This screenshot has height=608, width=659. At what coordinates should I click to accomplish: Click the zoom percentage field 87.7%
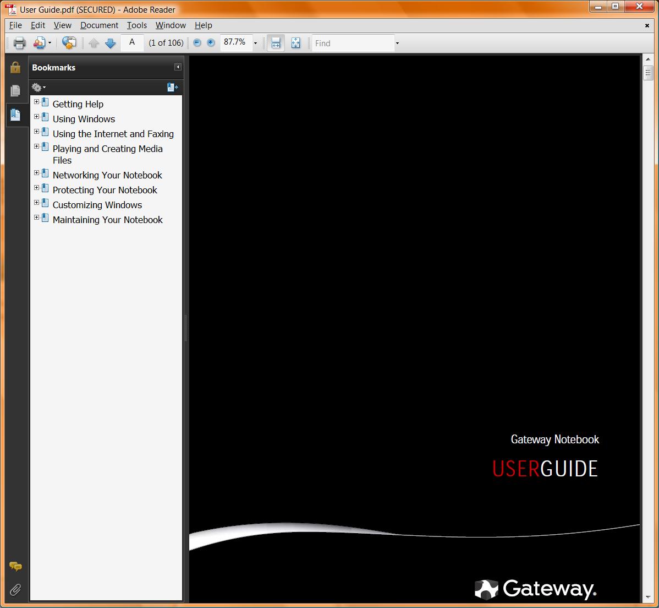(236, 42)
